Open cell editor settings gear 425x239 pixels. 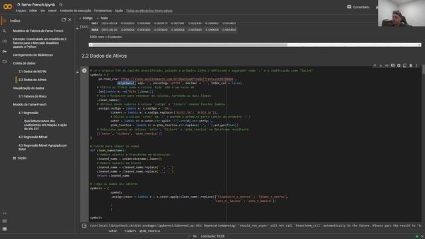click(x=398, y=66)
